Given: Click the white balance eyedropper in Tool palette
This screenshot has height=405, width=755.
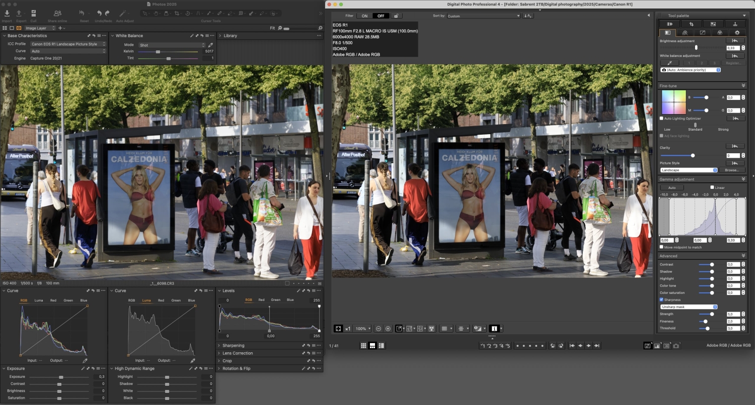Looking at the screenshot, I should (x=669, y=63).
